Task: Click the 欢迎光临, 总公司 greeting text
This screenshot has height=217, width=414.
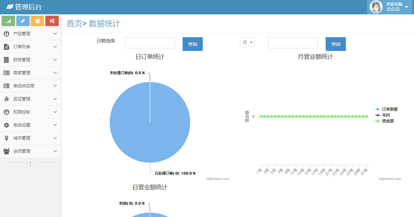Action: (x=395, y=7)
